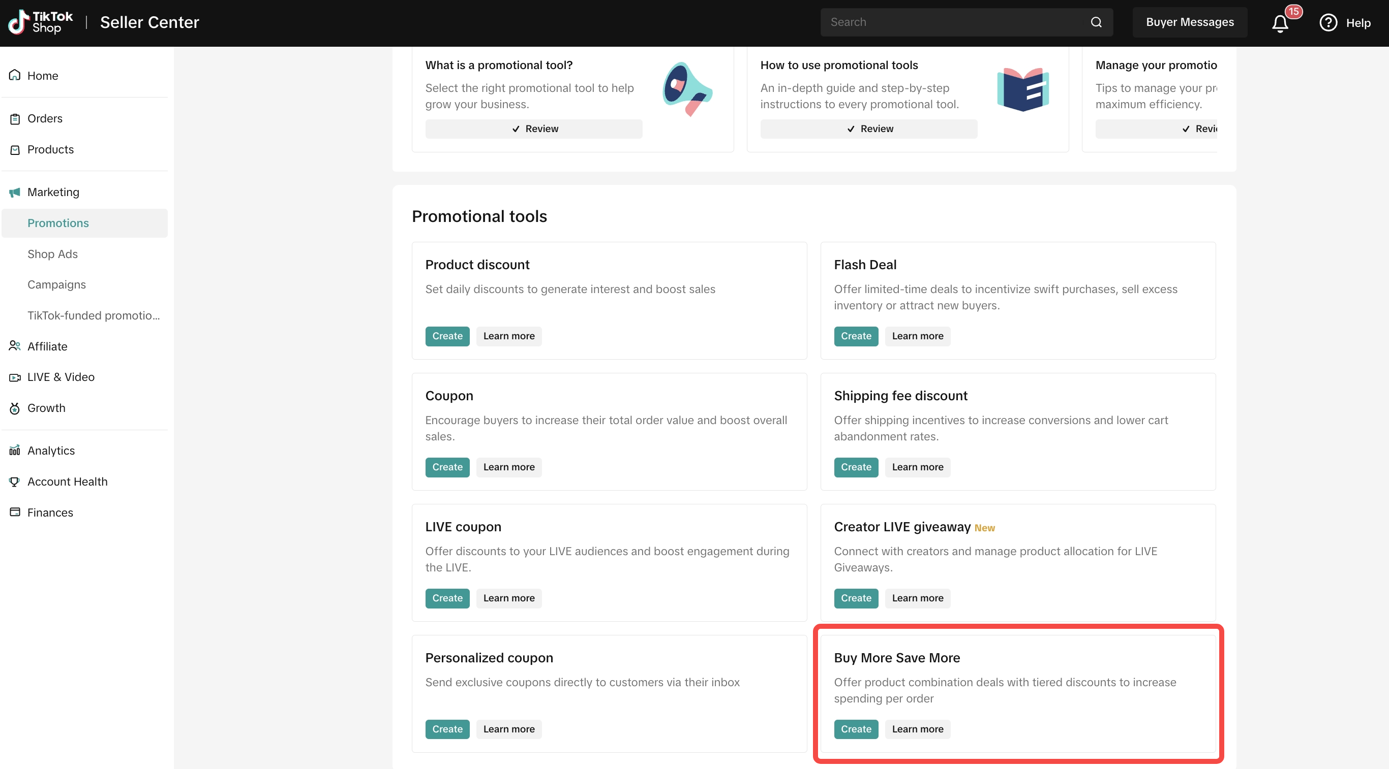
Task: Open the Help question mark icon
Action: (1327, 23)
